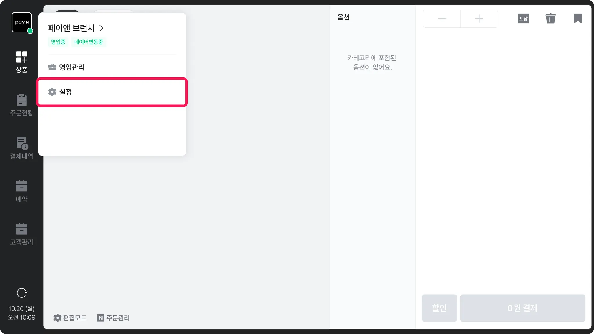
Task: Click the payN logo icon
Action: [x=22, y=22]
